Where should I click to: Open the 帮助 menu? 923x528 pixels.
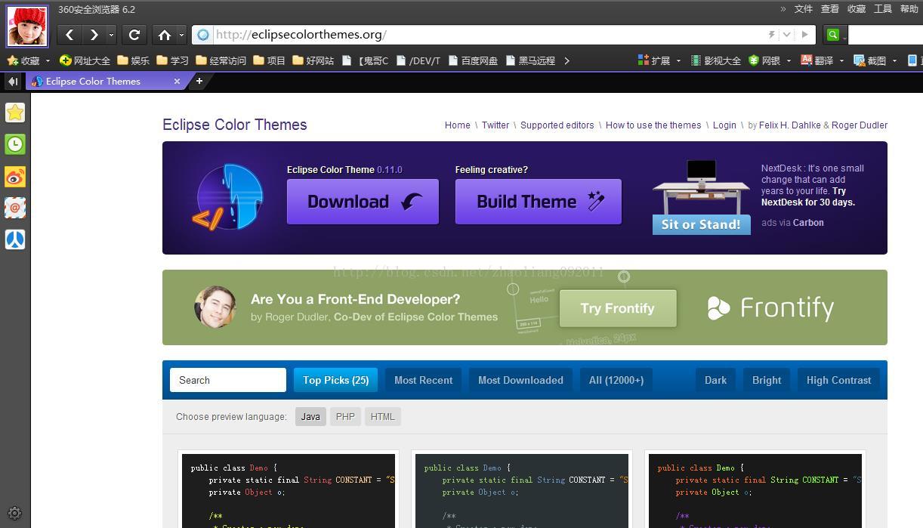[x=910, y=9]
